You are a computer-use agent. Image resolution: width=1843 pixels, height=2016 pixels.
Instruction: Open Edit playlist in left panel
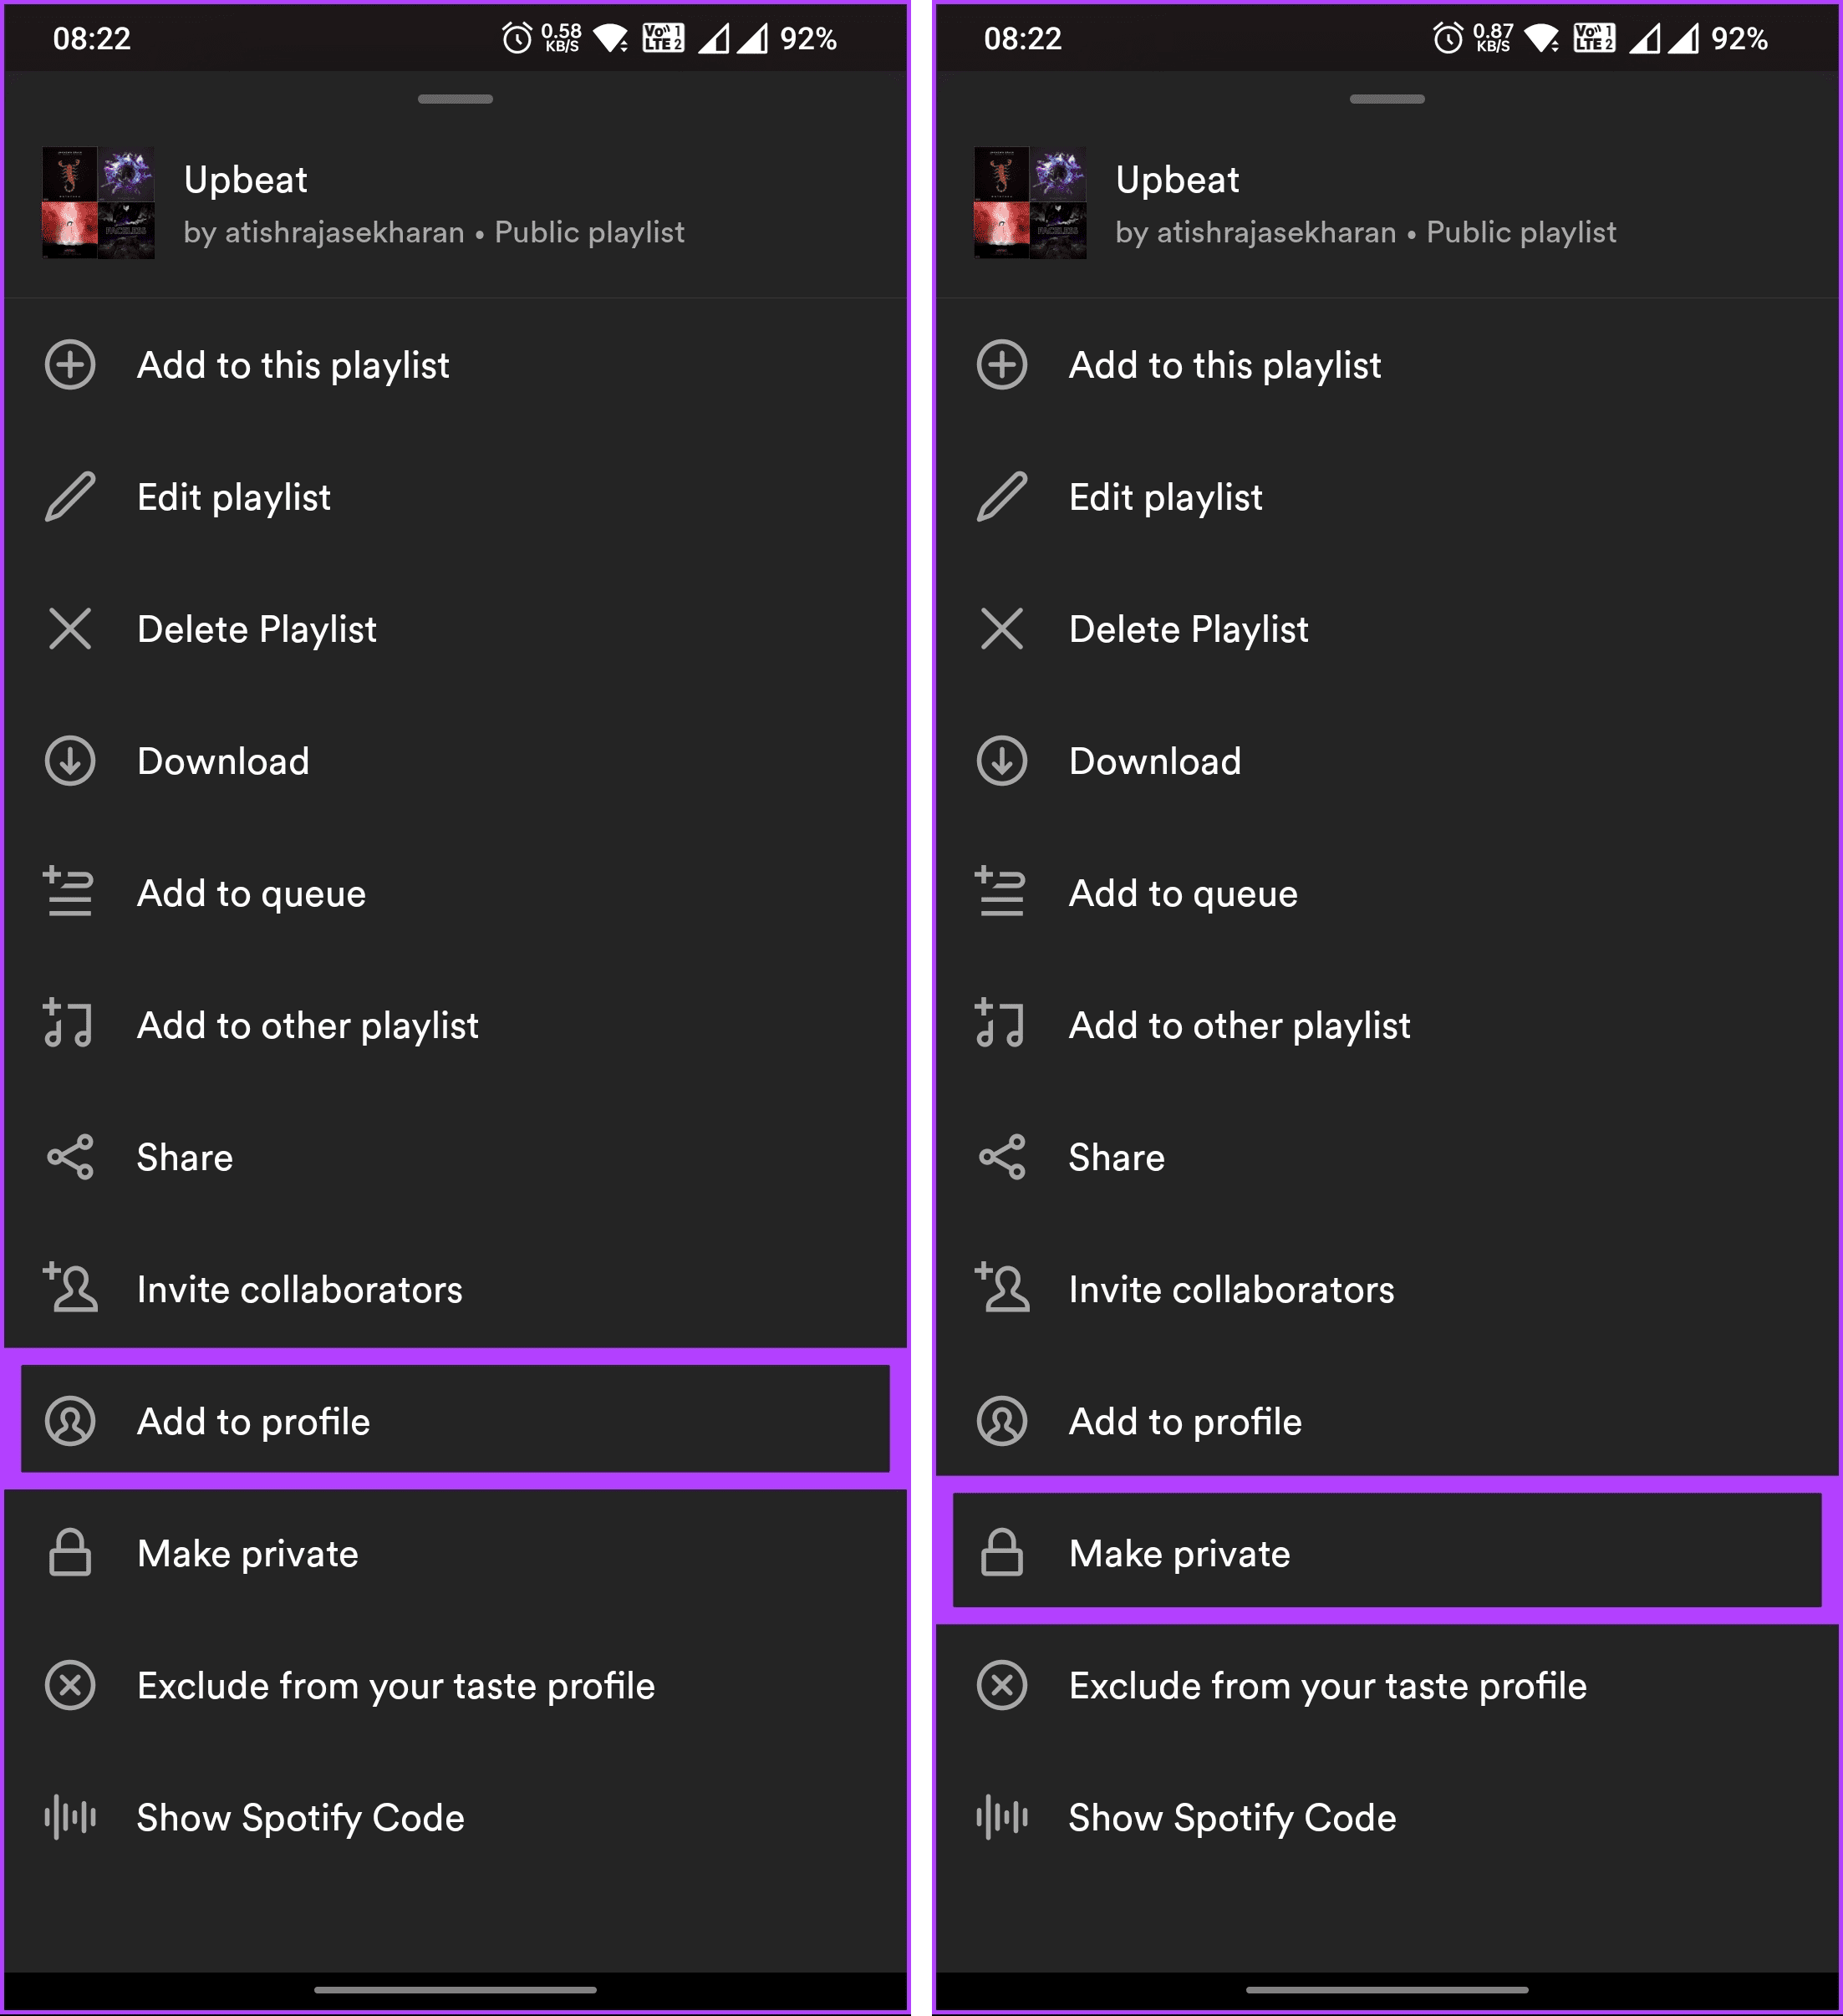pos(455,497)
